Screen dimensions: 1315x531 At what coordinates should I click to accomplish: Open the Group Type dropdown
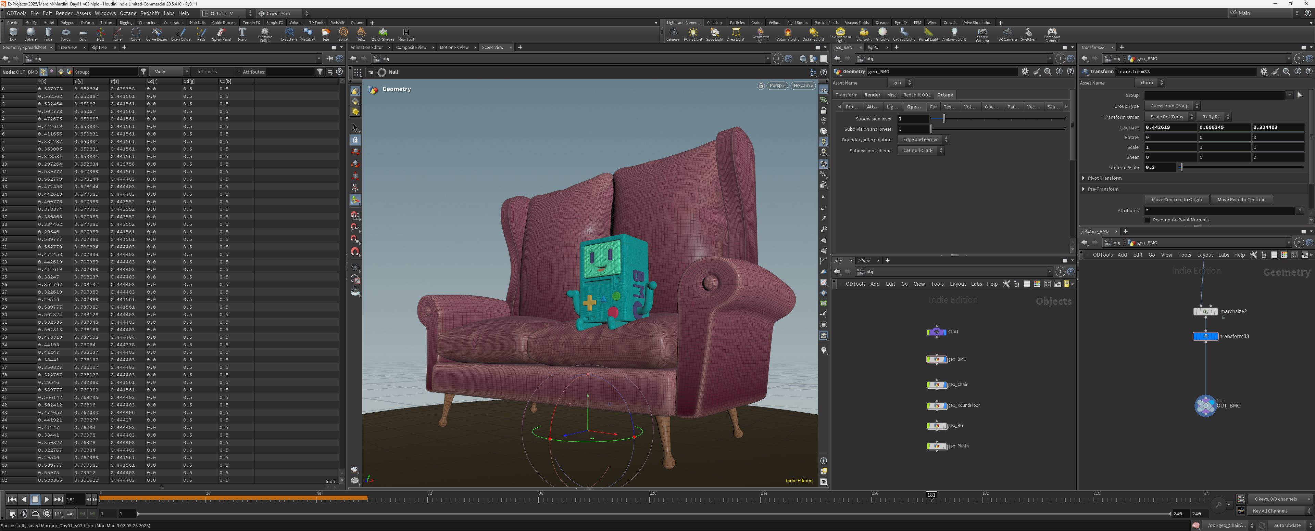1172,106
